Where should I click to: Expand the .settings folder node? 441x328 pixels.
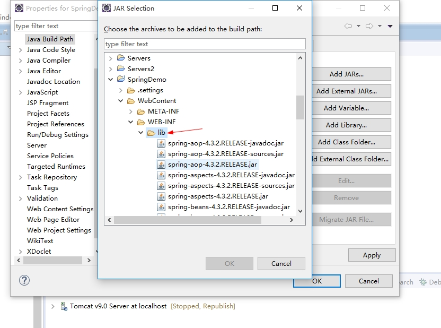point(121,90)
